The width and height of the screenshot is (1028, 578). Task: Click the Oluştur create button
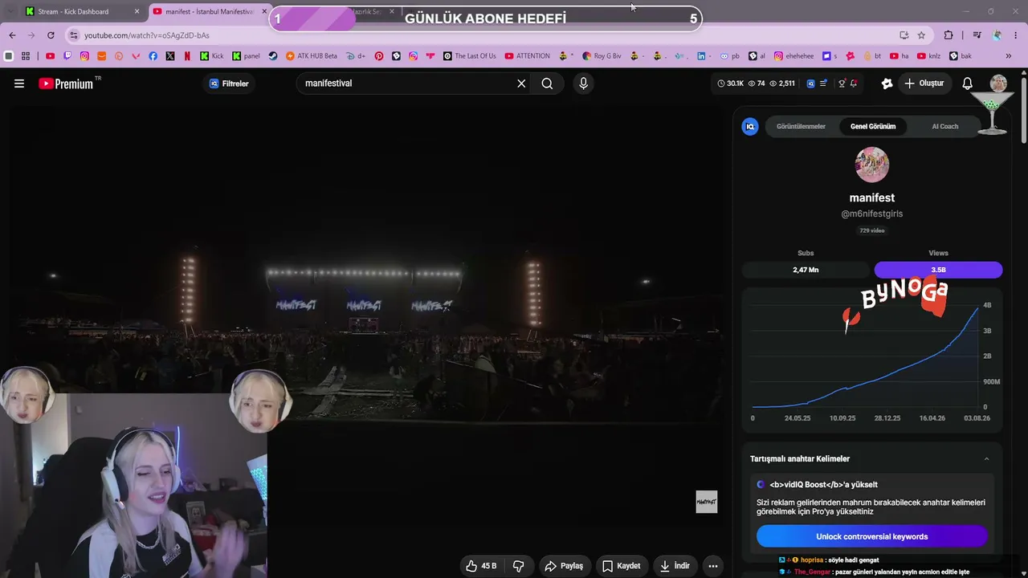click(x=924, y=83)
